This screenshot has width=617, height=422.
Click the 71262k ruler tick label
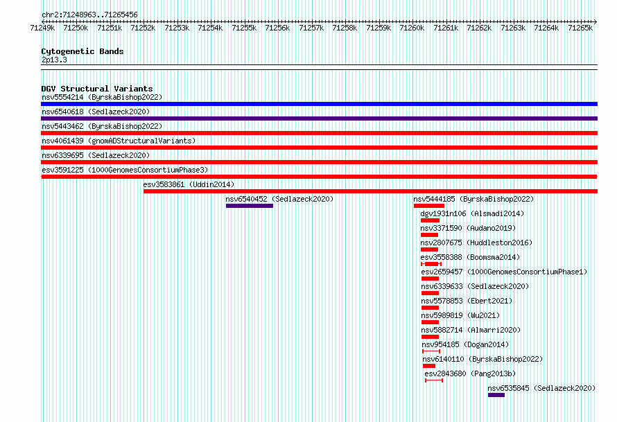point(479,28)
